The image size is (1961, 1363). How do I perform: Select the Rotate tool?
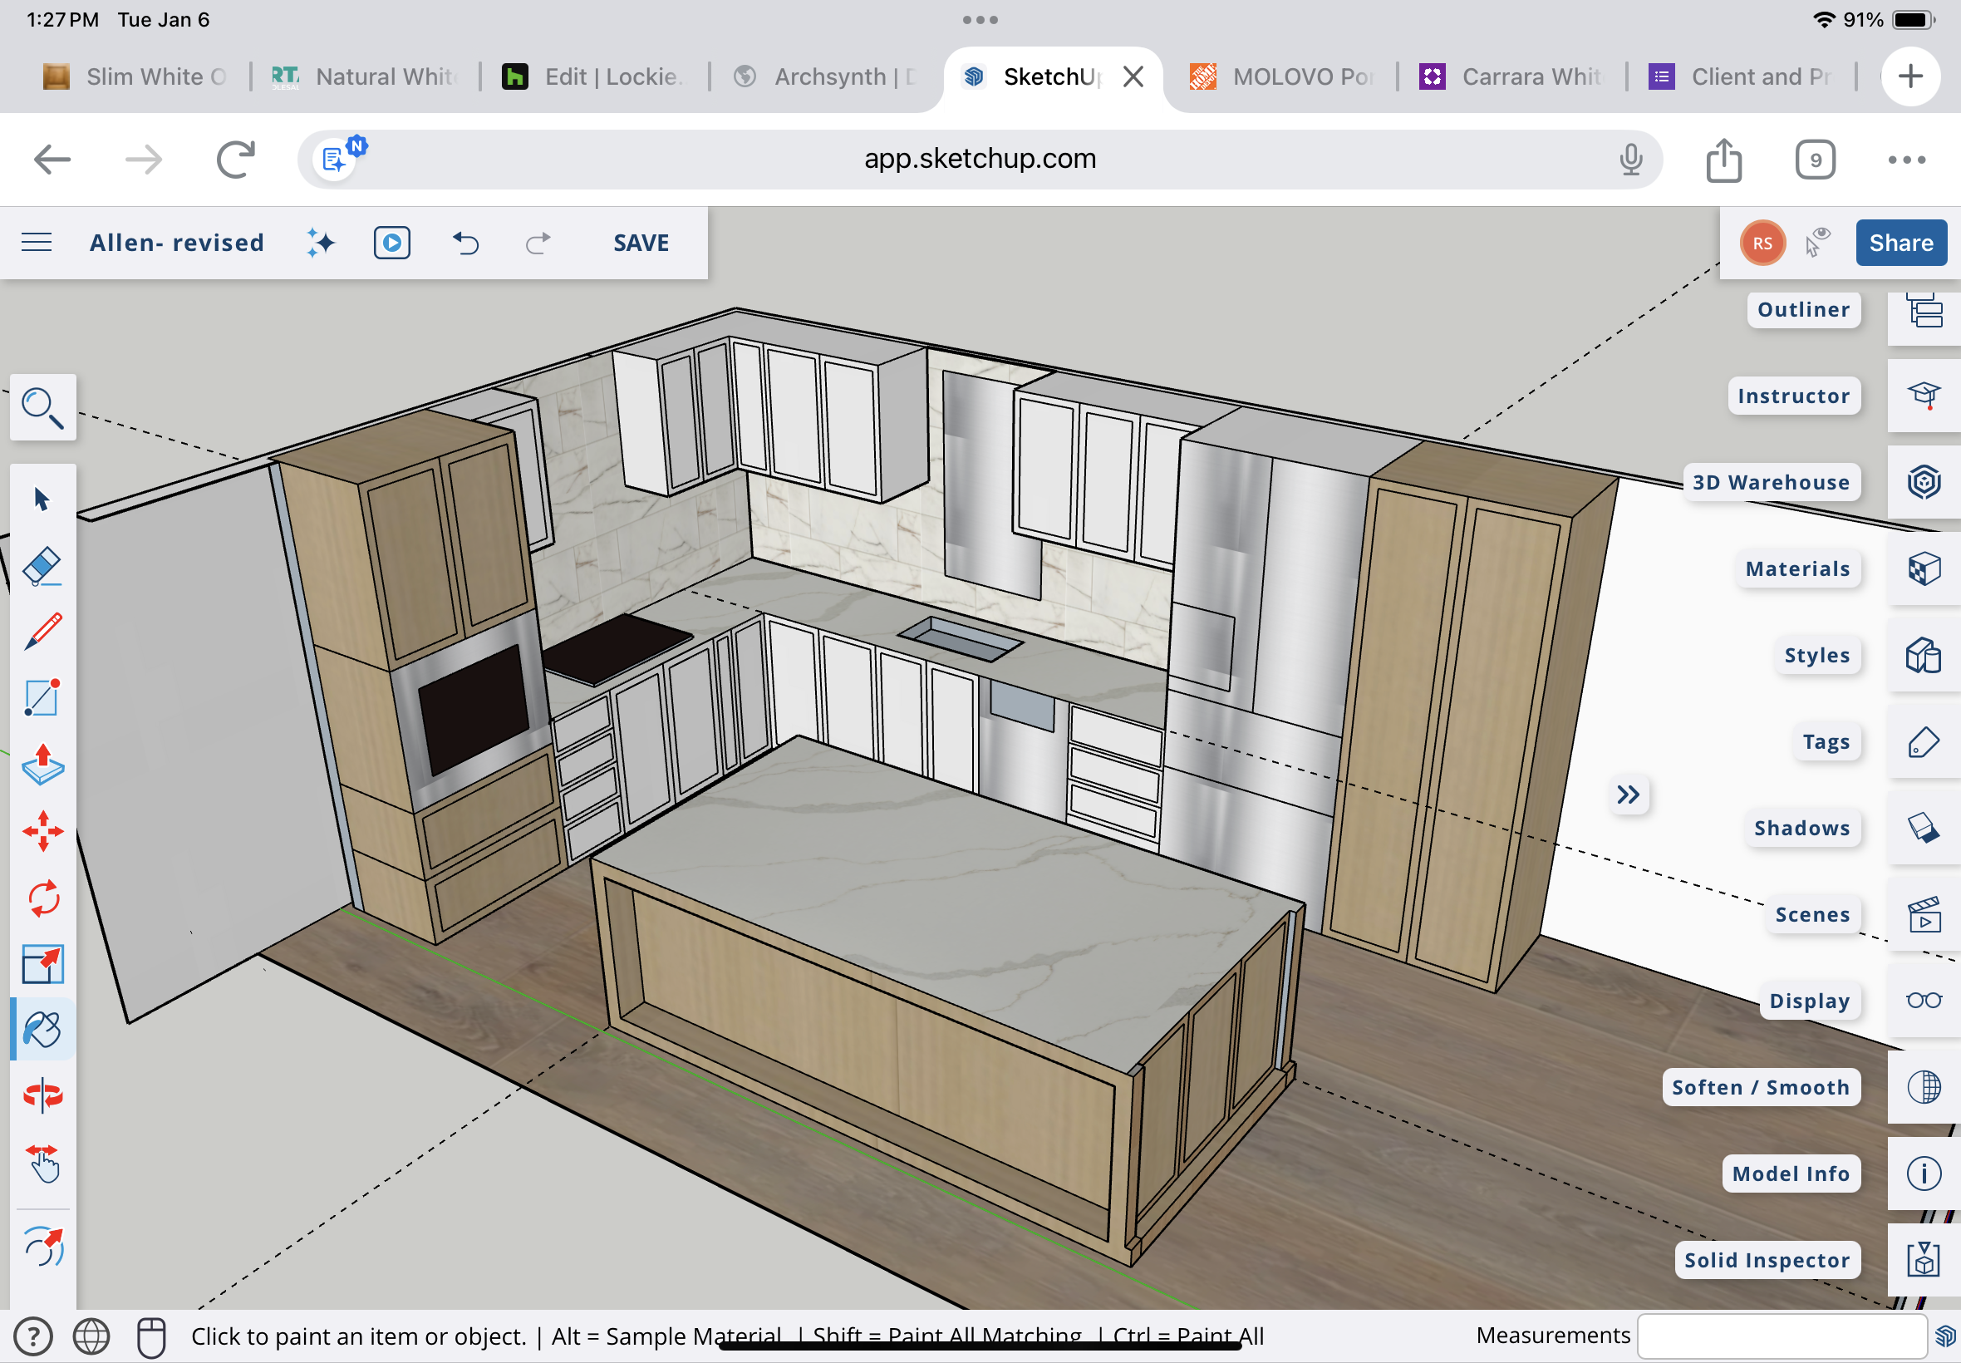pyautogui.click(x=42, y=898)
